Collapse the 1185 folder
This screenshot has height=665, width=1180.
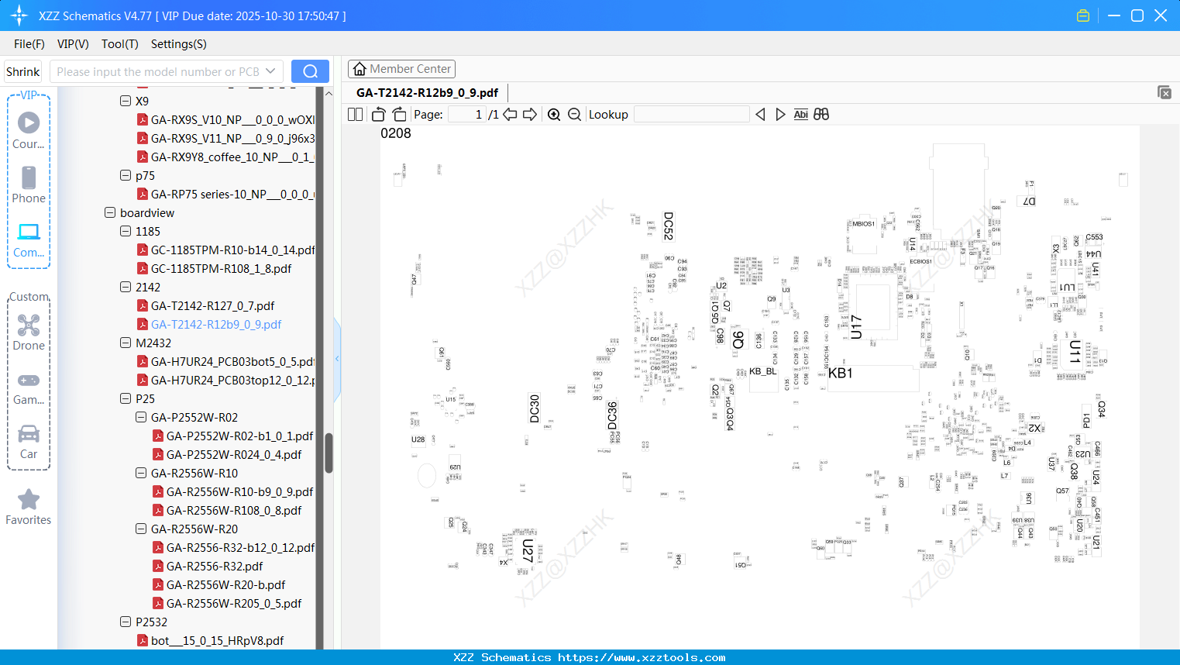tap(126, 231)
